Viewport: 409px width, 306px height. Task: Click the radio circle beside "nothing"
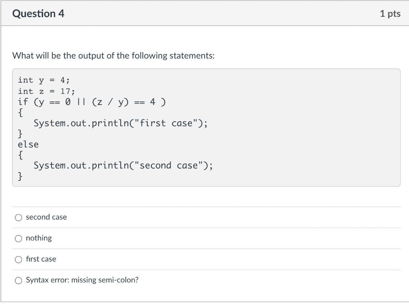[x=18, y=238]
